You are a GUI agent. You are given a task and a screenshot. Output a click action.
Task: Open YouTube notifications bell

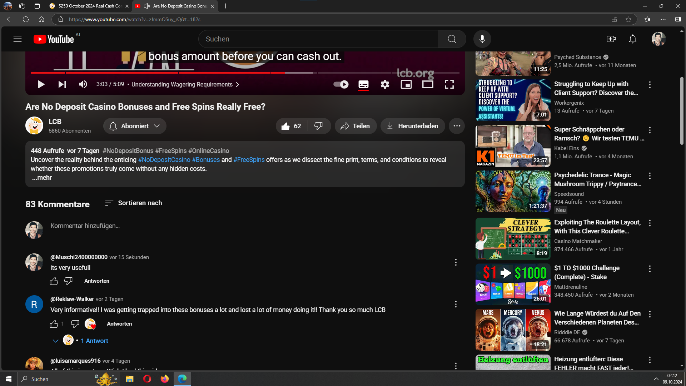pos(632,39)
